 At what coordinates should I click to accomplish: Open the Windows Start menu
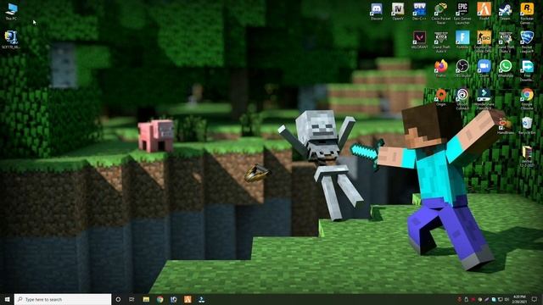tap(7, 299)
